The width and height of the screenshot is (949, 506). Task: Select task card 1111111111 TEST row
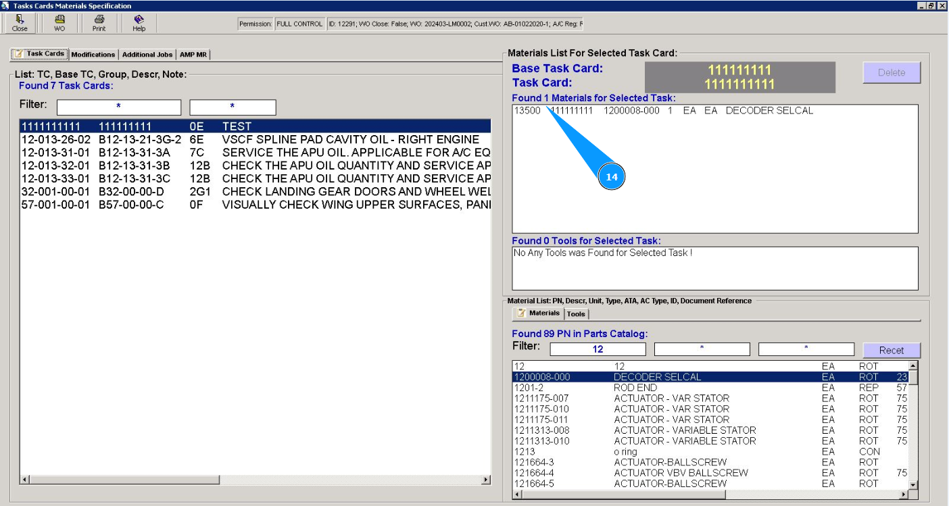pyautogui.click(x=255, y=126)
